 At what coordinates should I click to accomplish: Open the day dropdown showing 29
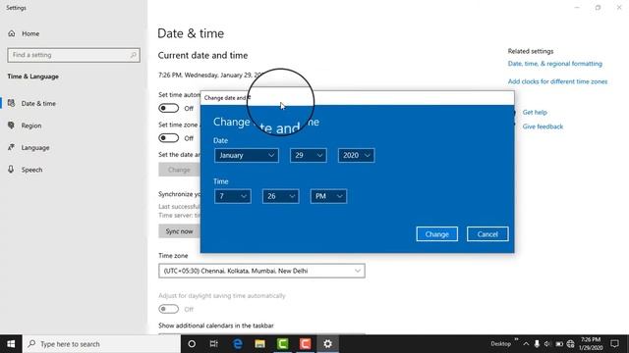point(308,155)
